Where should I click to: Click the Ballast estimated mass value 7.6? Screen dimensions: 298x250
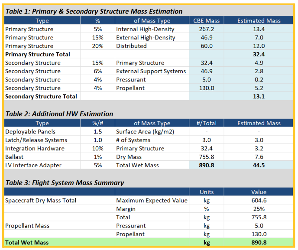pos(259,157)
